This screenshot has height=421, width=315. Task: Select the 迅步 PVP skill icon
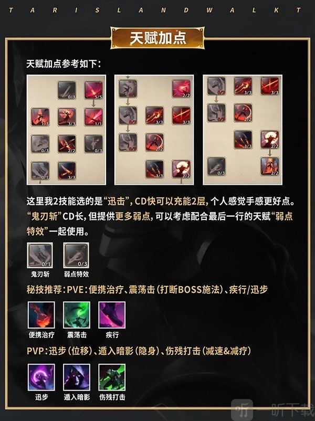41,377
